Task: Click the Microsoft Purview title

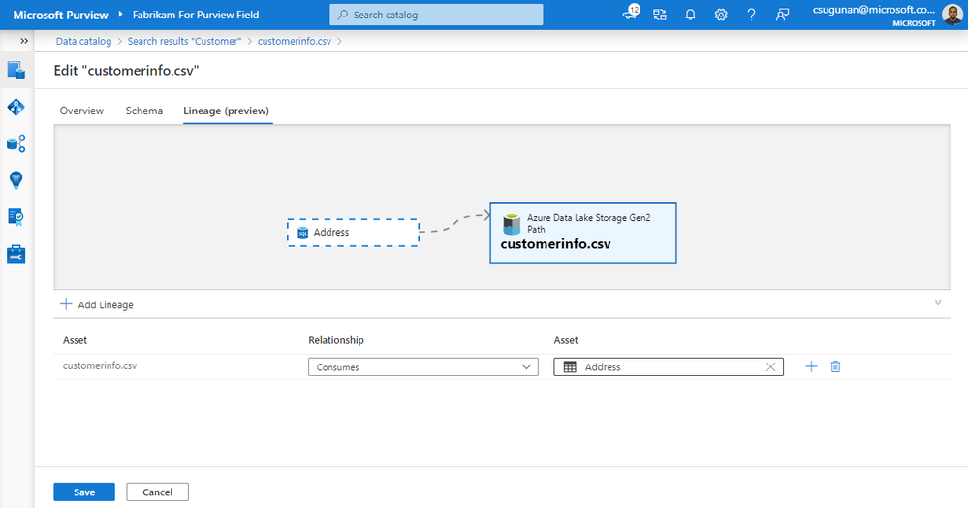Action: (60, 15)
